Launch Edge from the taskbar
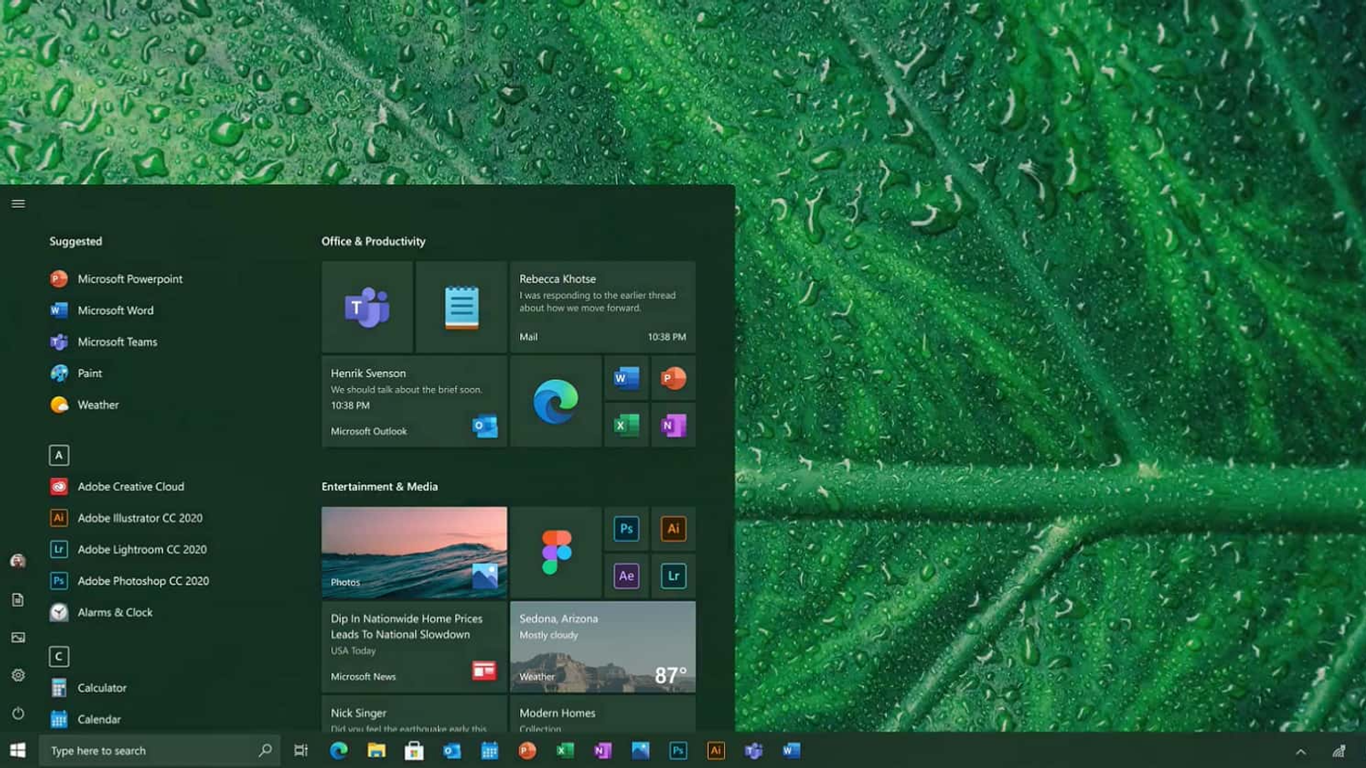1366x768 pixels. point(339,751)
